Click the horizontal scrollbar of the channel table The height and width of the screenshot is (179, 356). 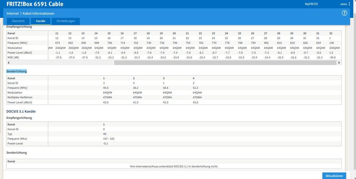pyautogui.click(x=225, y=63)
